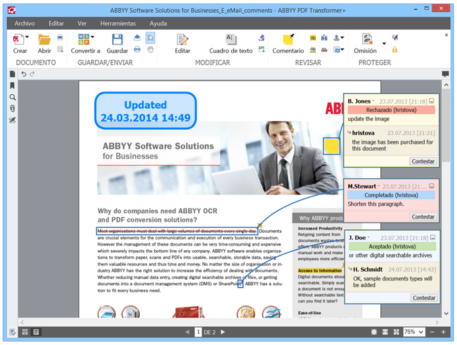457x345 pixels.
Task: Click the single-page view icon in status bar
Action: [36, 332]
